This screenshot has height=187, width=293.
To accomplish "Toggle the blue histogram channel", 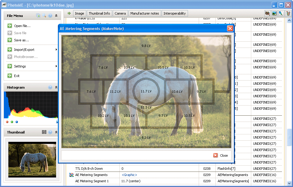I will (17, 122).
